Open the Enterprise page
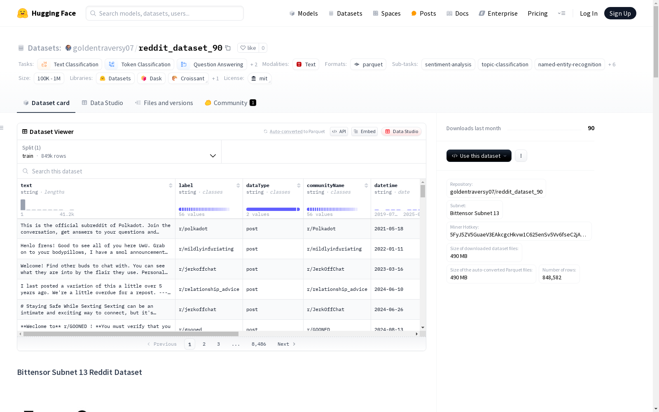659x412 pixels. click(x=498, y=13)
